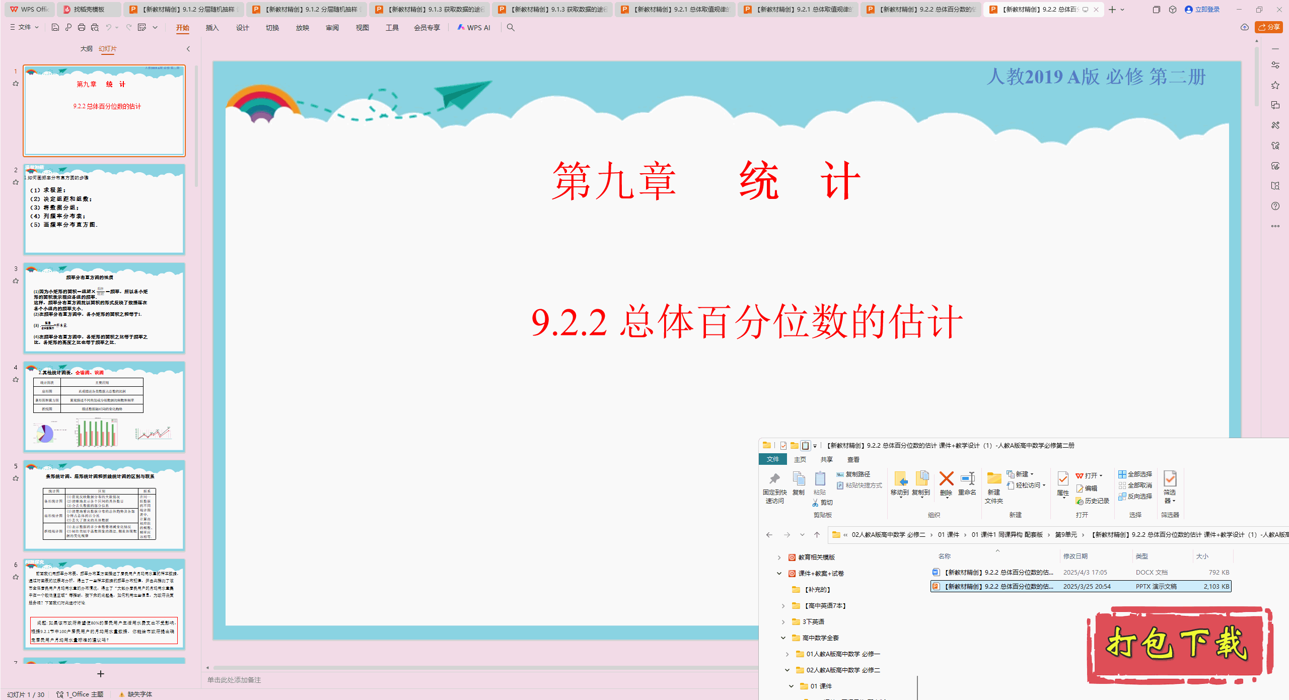Image resolution: width=1289 pixels, height=700 pixels.
Task: Click Select None (全部取消) in Explorer
Action: [1135, 485]
